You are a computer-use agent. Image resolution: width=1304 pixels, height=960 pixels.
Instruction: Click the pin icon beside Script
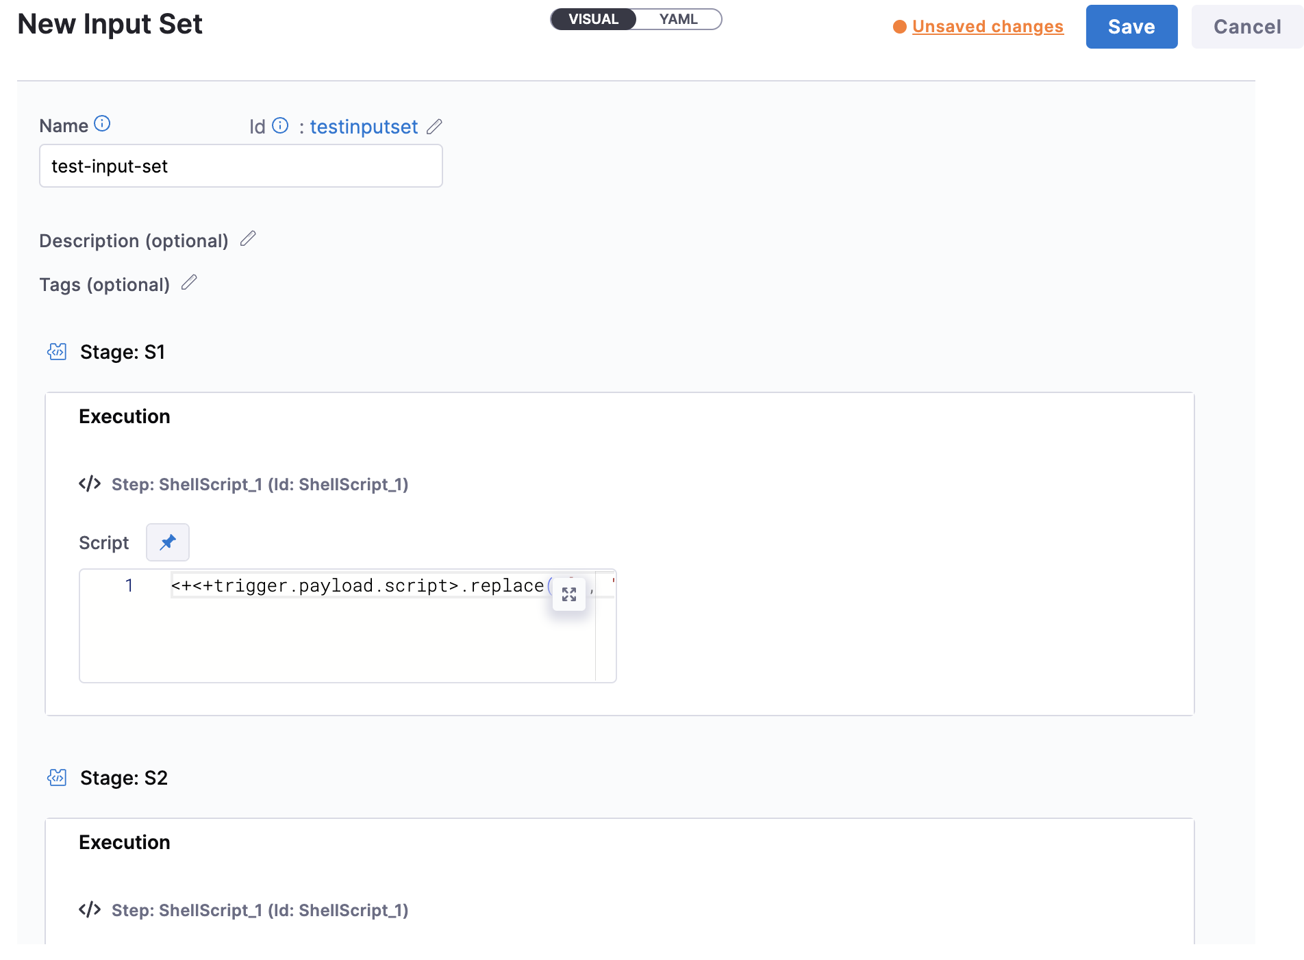pyautogui.click(x=168, y=542)
